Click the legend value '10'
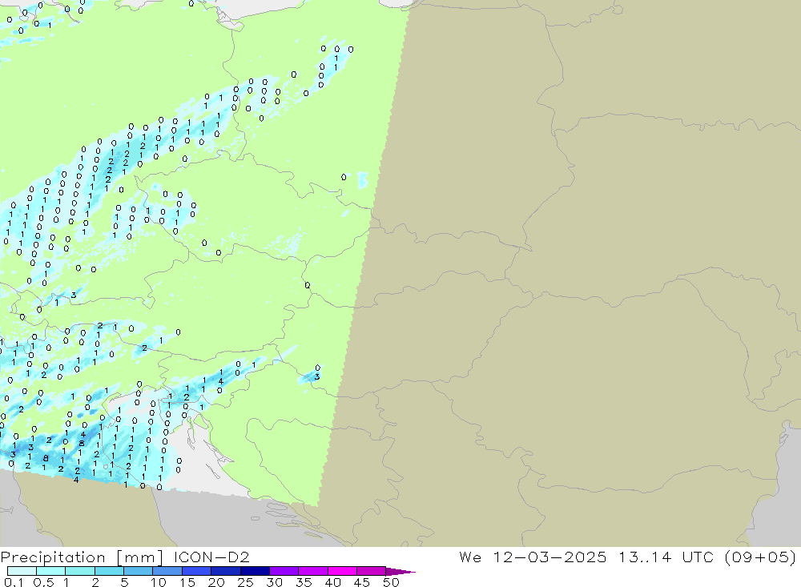This screenshot has height=587, width=801. [159, 582]
